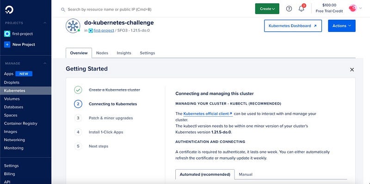This screenshot has width=370, height=184.
Task: Click the NEW badge beside Apps
Action: click(x=24, y=74)
